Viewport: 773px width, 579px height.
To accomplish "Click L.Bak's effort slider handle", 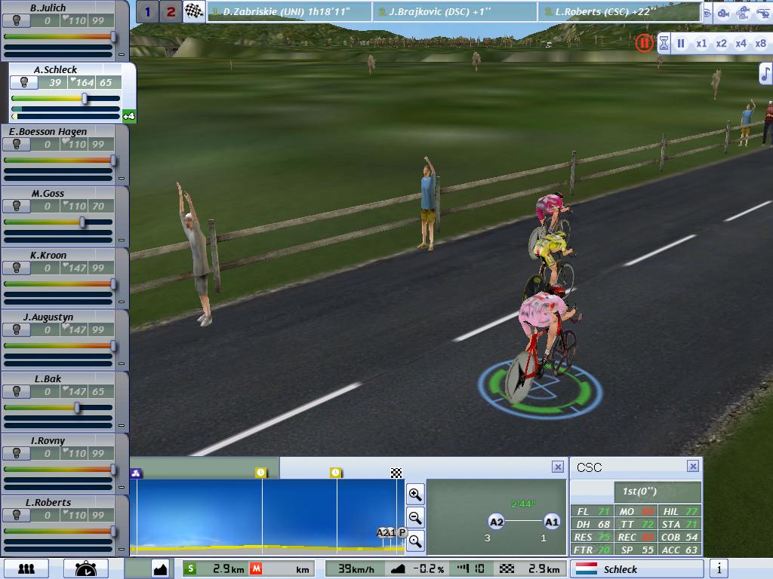I will [x=77, y=407].
